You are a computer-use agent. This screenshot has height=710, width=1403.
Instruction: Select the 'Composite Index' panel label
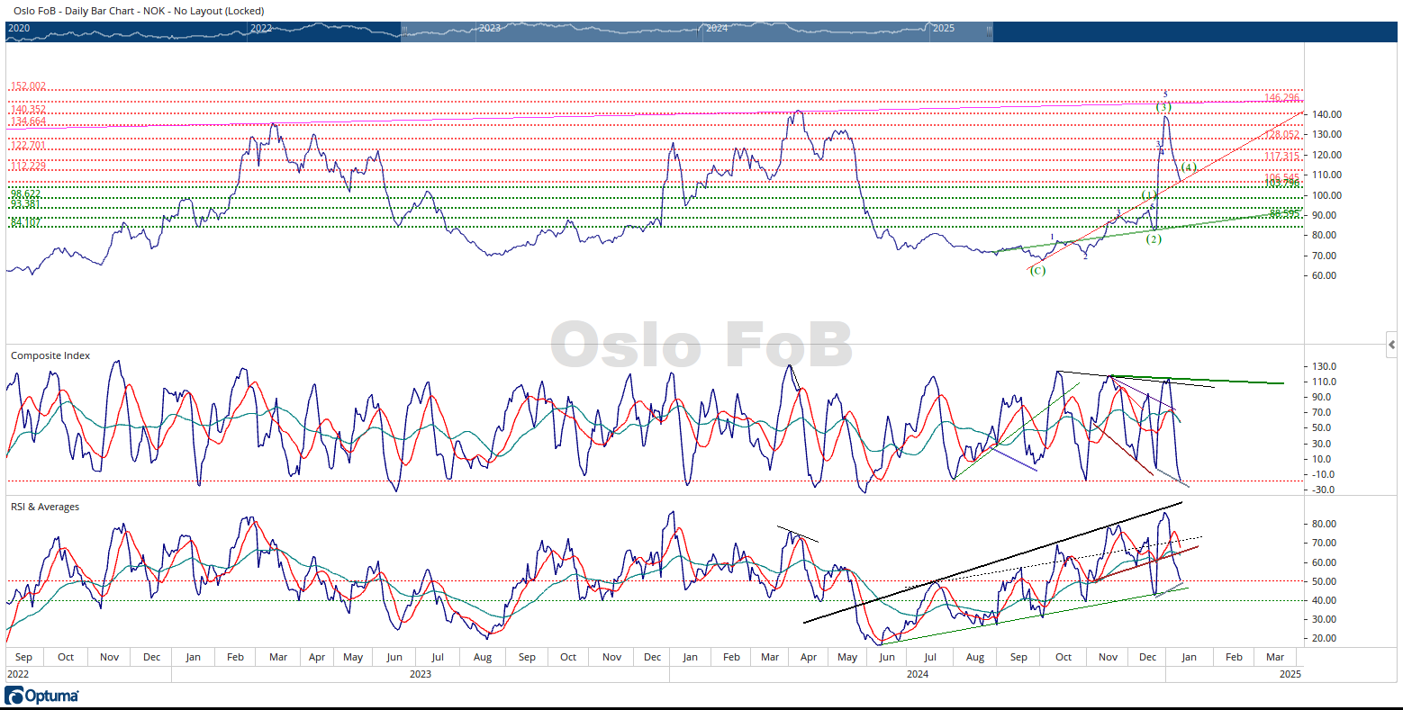(x=50, y=355)
